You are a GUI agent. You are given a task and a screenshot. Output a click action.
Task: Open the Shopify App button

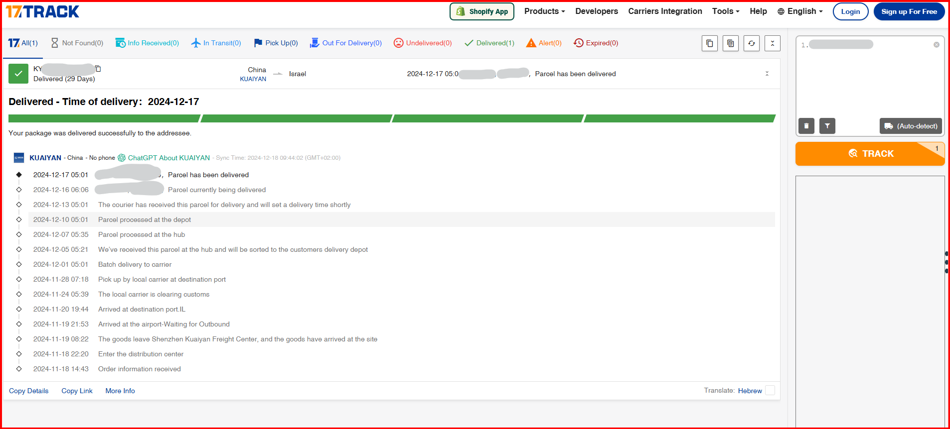click(481, 11)
